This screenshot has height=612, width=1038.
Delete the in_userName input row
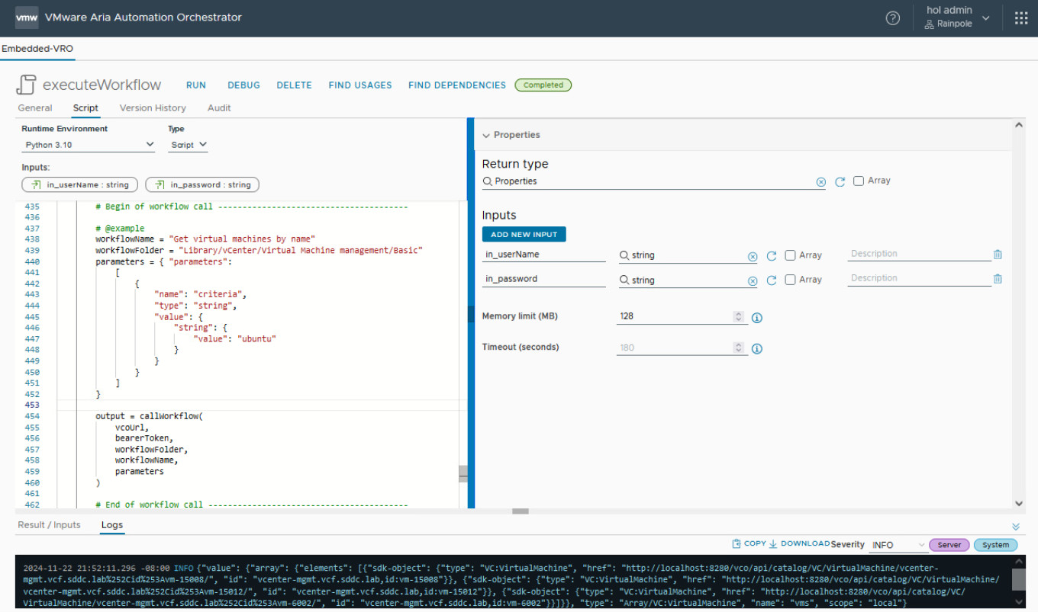coord(997,255)
